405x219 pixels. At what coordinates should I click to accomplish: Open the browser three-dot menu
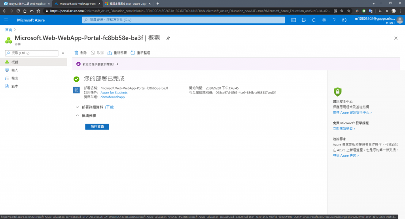pyautogui.click(x=400, y=11)
